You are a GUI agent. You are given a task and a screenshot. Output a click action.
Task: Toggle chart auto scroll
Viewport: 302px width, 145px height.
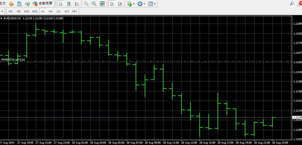[112, 4]
